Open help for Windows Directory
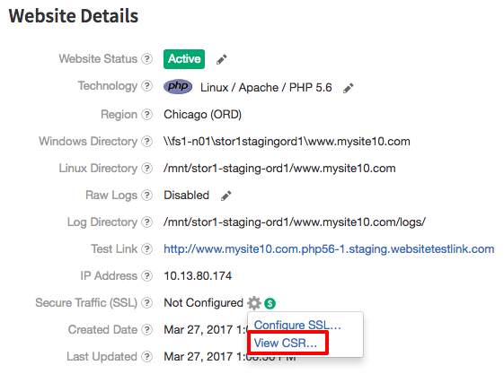 point(147,141)
